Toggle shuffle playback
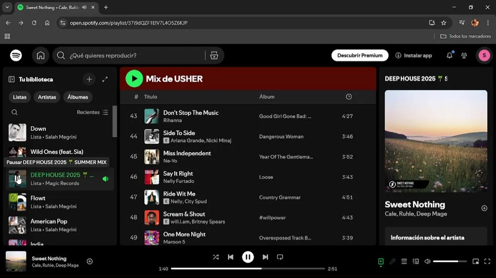The width and height of the screenshot is (496, 278). point(216,257)
